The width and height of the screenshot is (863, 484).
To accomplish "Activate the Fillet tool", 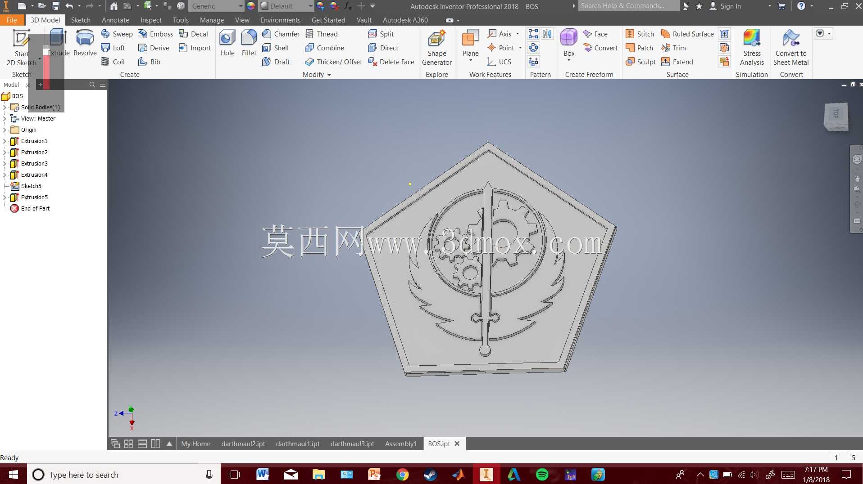I will coord(249,43).
